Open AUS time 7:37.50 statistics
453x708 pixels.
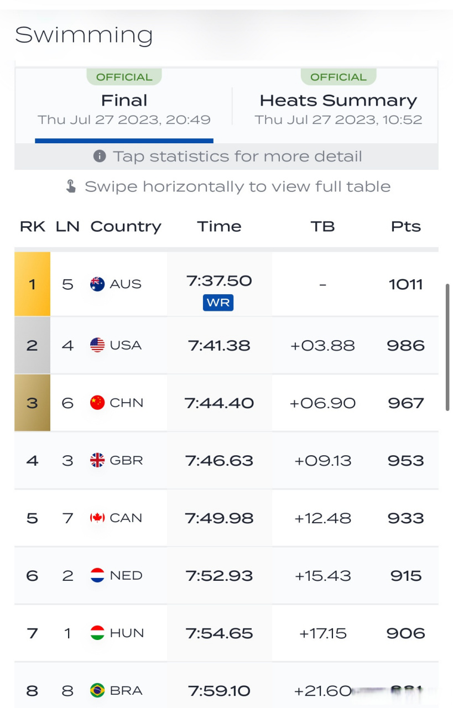(x=220, y=281)
